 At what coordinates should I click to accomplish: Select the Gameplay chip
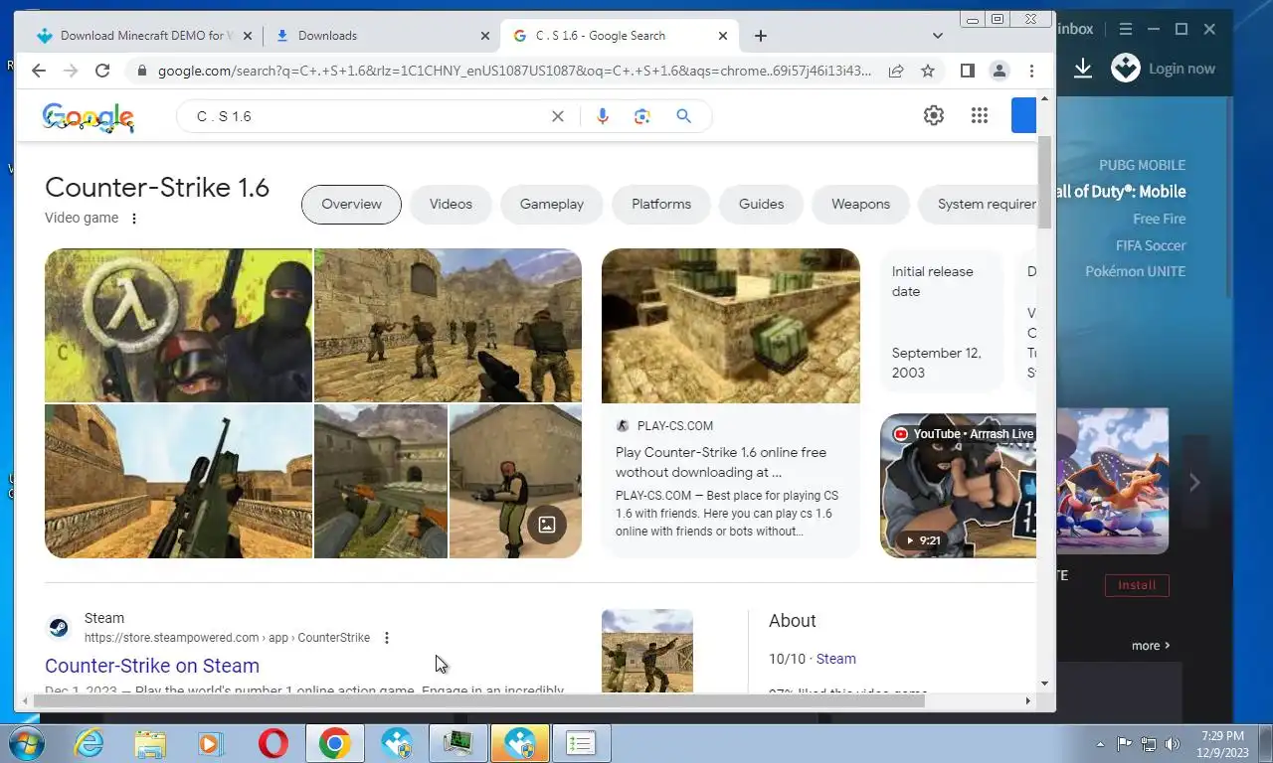pos(552,205)
